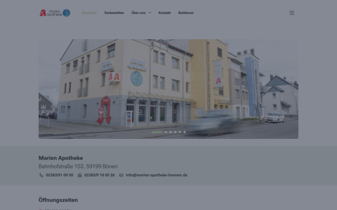Select the fourth carousel dot

point(175,132)
